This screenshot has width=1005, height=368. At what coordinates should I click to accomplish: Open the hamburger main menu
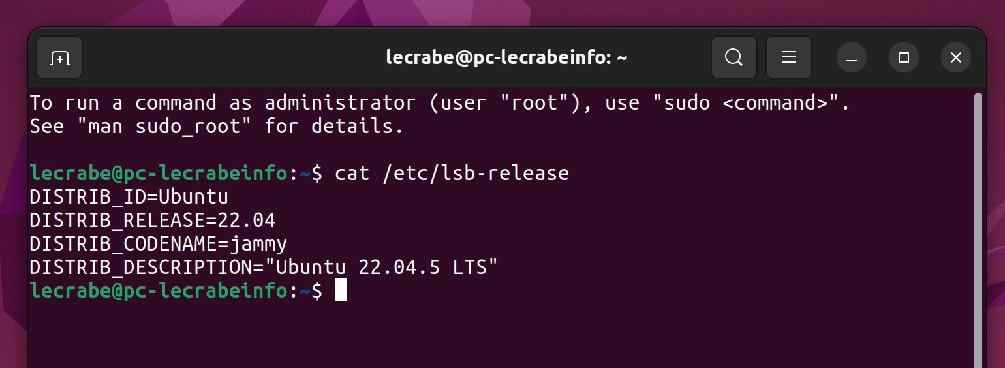[789, 58]
